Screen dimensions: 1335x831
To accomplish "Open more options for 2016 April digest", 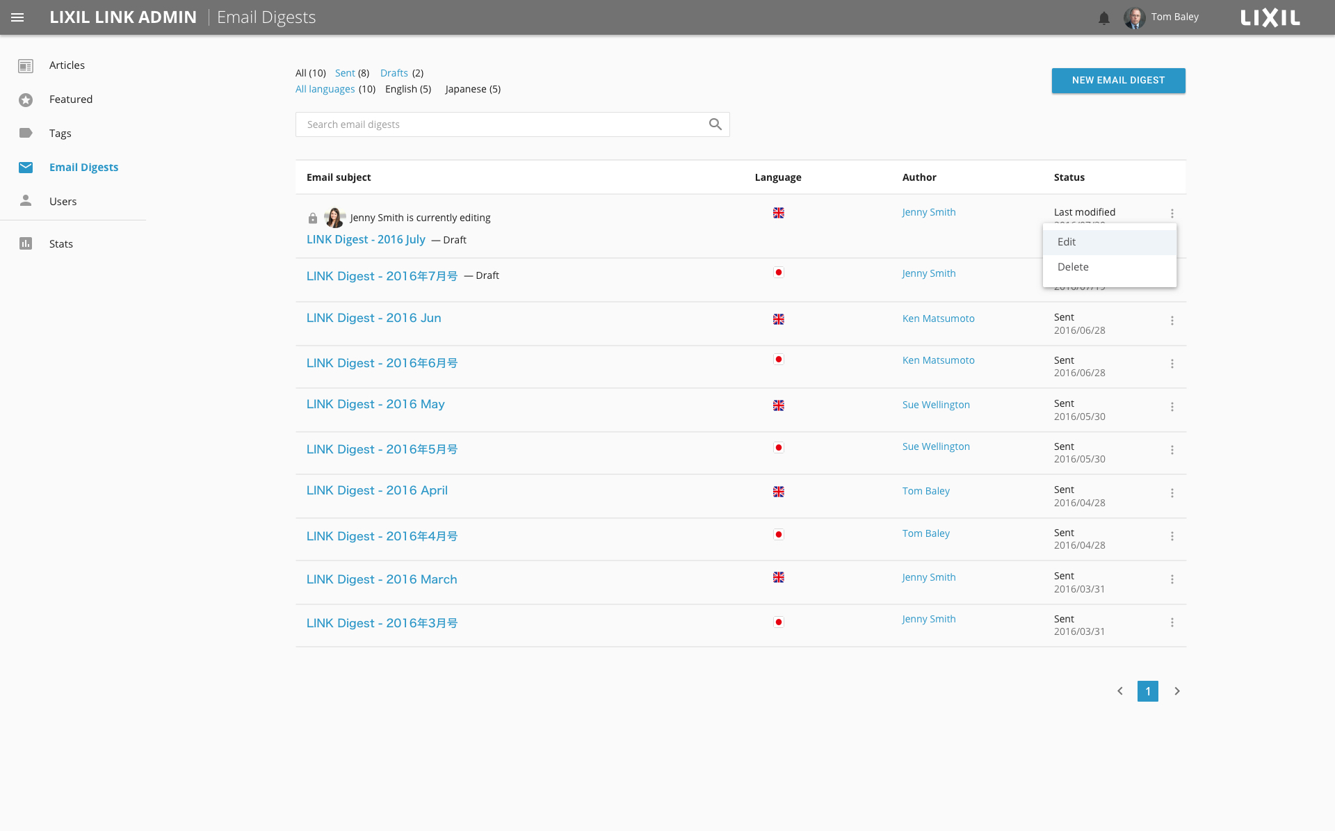I will coord(1172,493).
